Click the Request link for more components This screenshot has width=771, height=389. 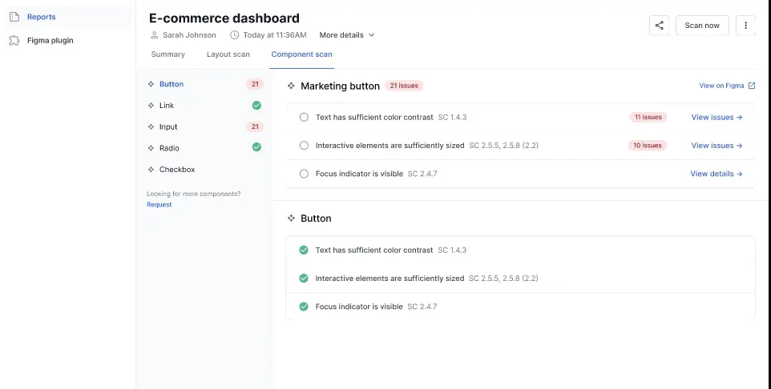pyautogui.click(x=159, y=205)
